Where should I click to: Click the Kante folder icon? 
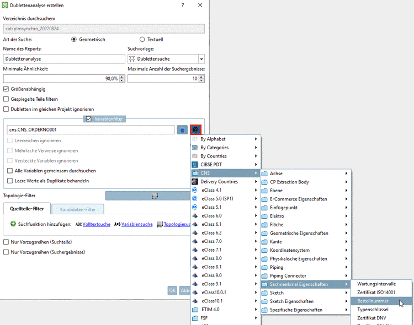click(x=264, y=242)
